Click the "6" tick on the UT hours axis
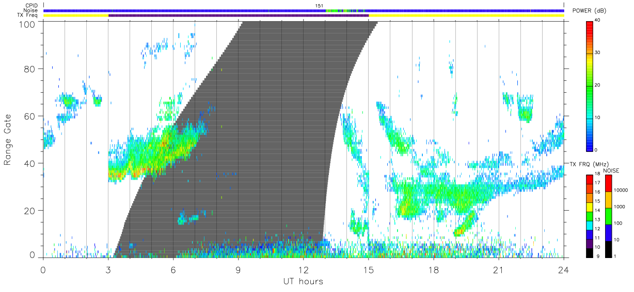Image resolution: width=634 pixels, height=292 pixels. click(x=173, y=270)
